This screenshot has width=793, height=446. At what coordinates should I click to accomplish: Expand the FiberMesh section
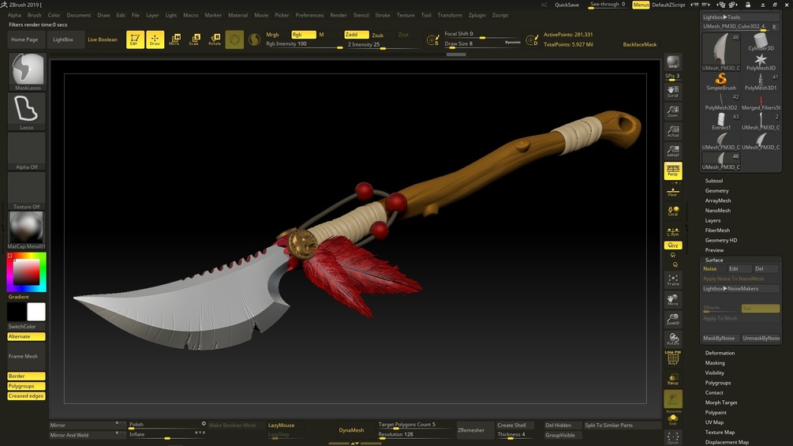tap(717, 230)
